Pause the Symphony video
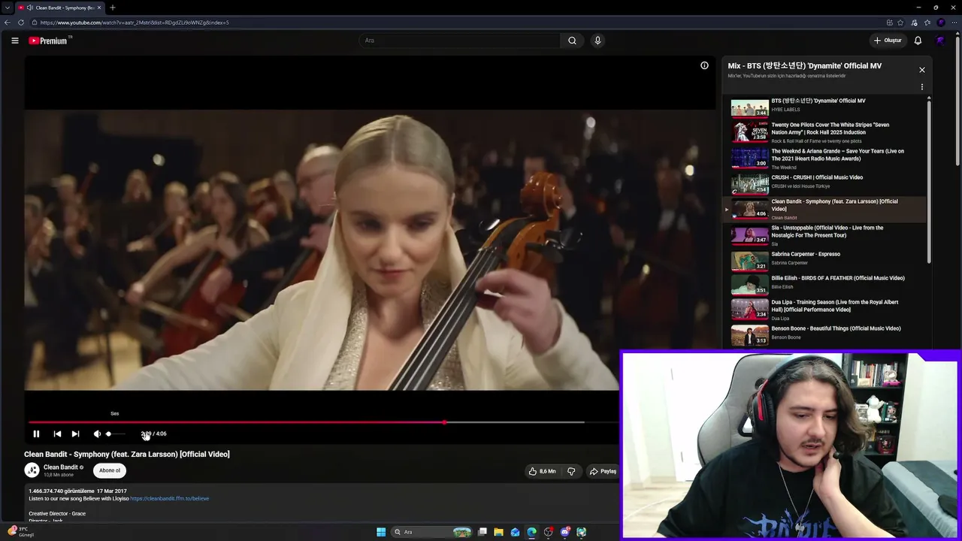 tap(36, 434)
